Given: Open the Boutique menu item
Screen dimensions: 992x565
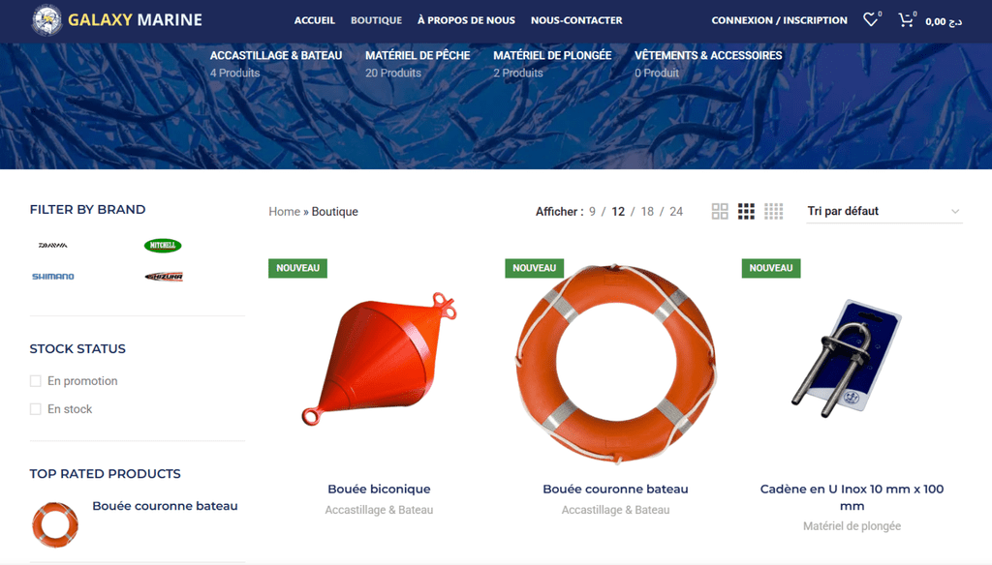Looking at the screenshot, I should [377, 20].
